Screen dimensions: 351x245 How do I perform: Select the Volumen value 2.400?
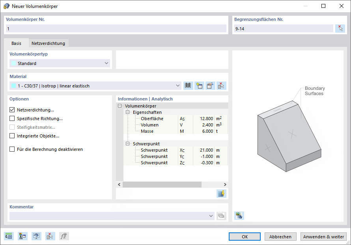[207, 125]
